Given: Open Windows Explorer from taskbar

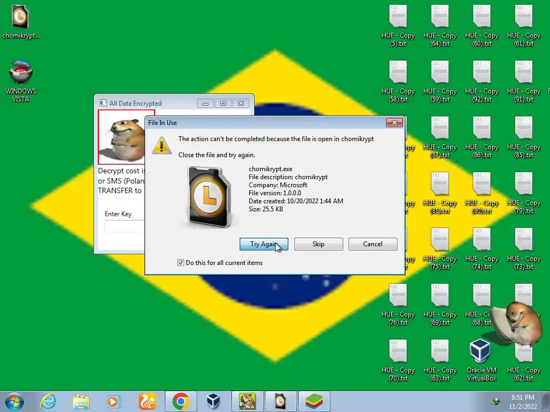Looking at the screenshot, I should [x=81, y=401].
